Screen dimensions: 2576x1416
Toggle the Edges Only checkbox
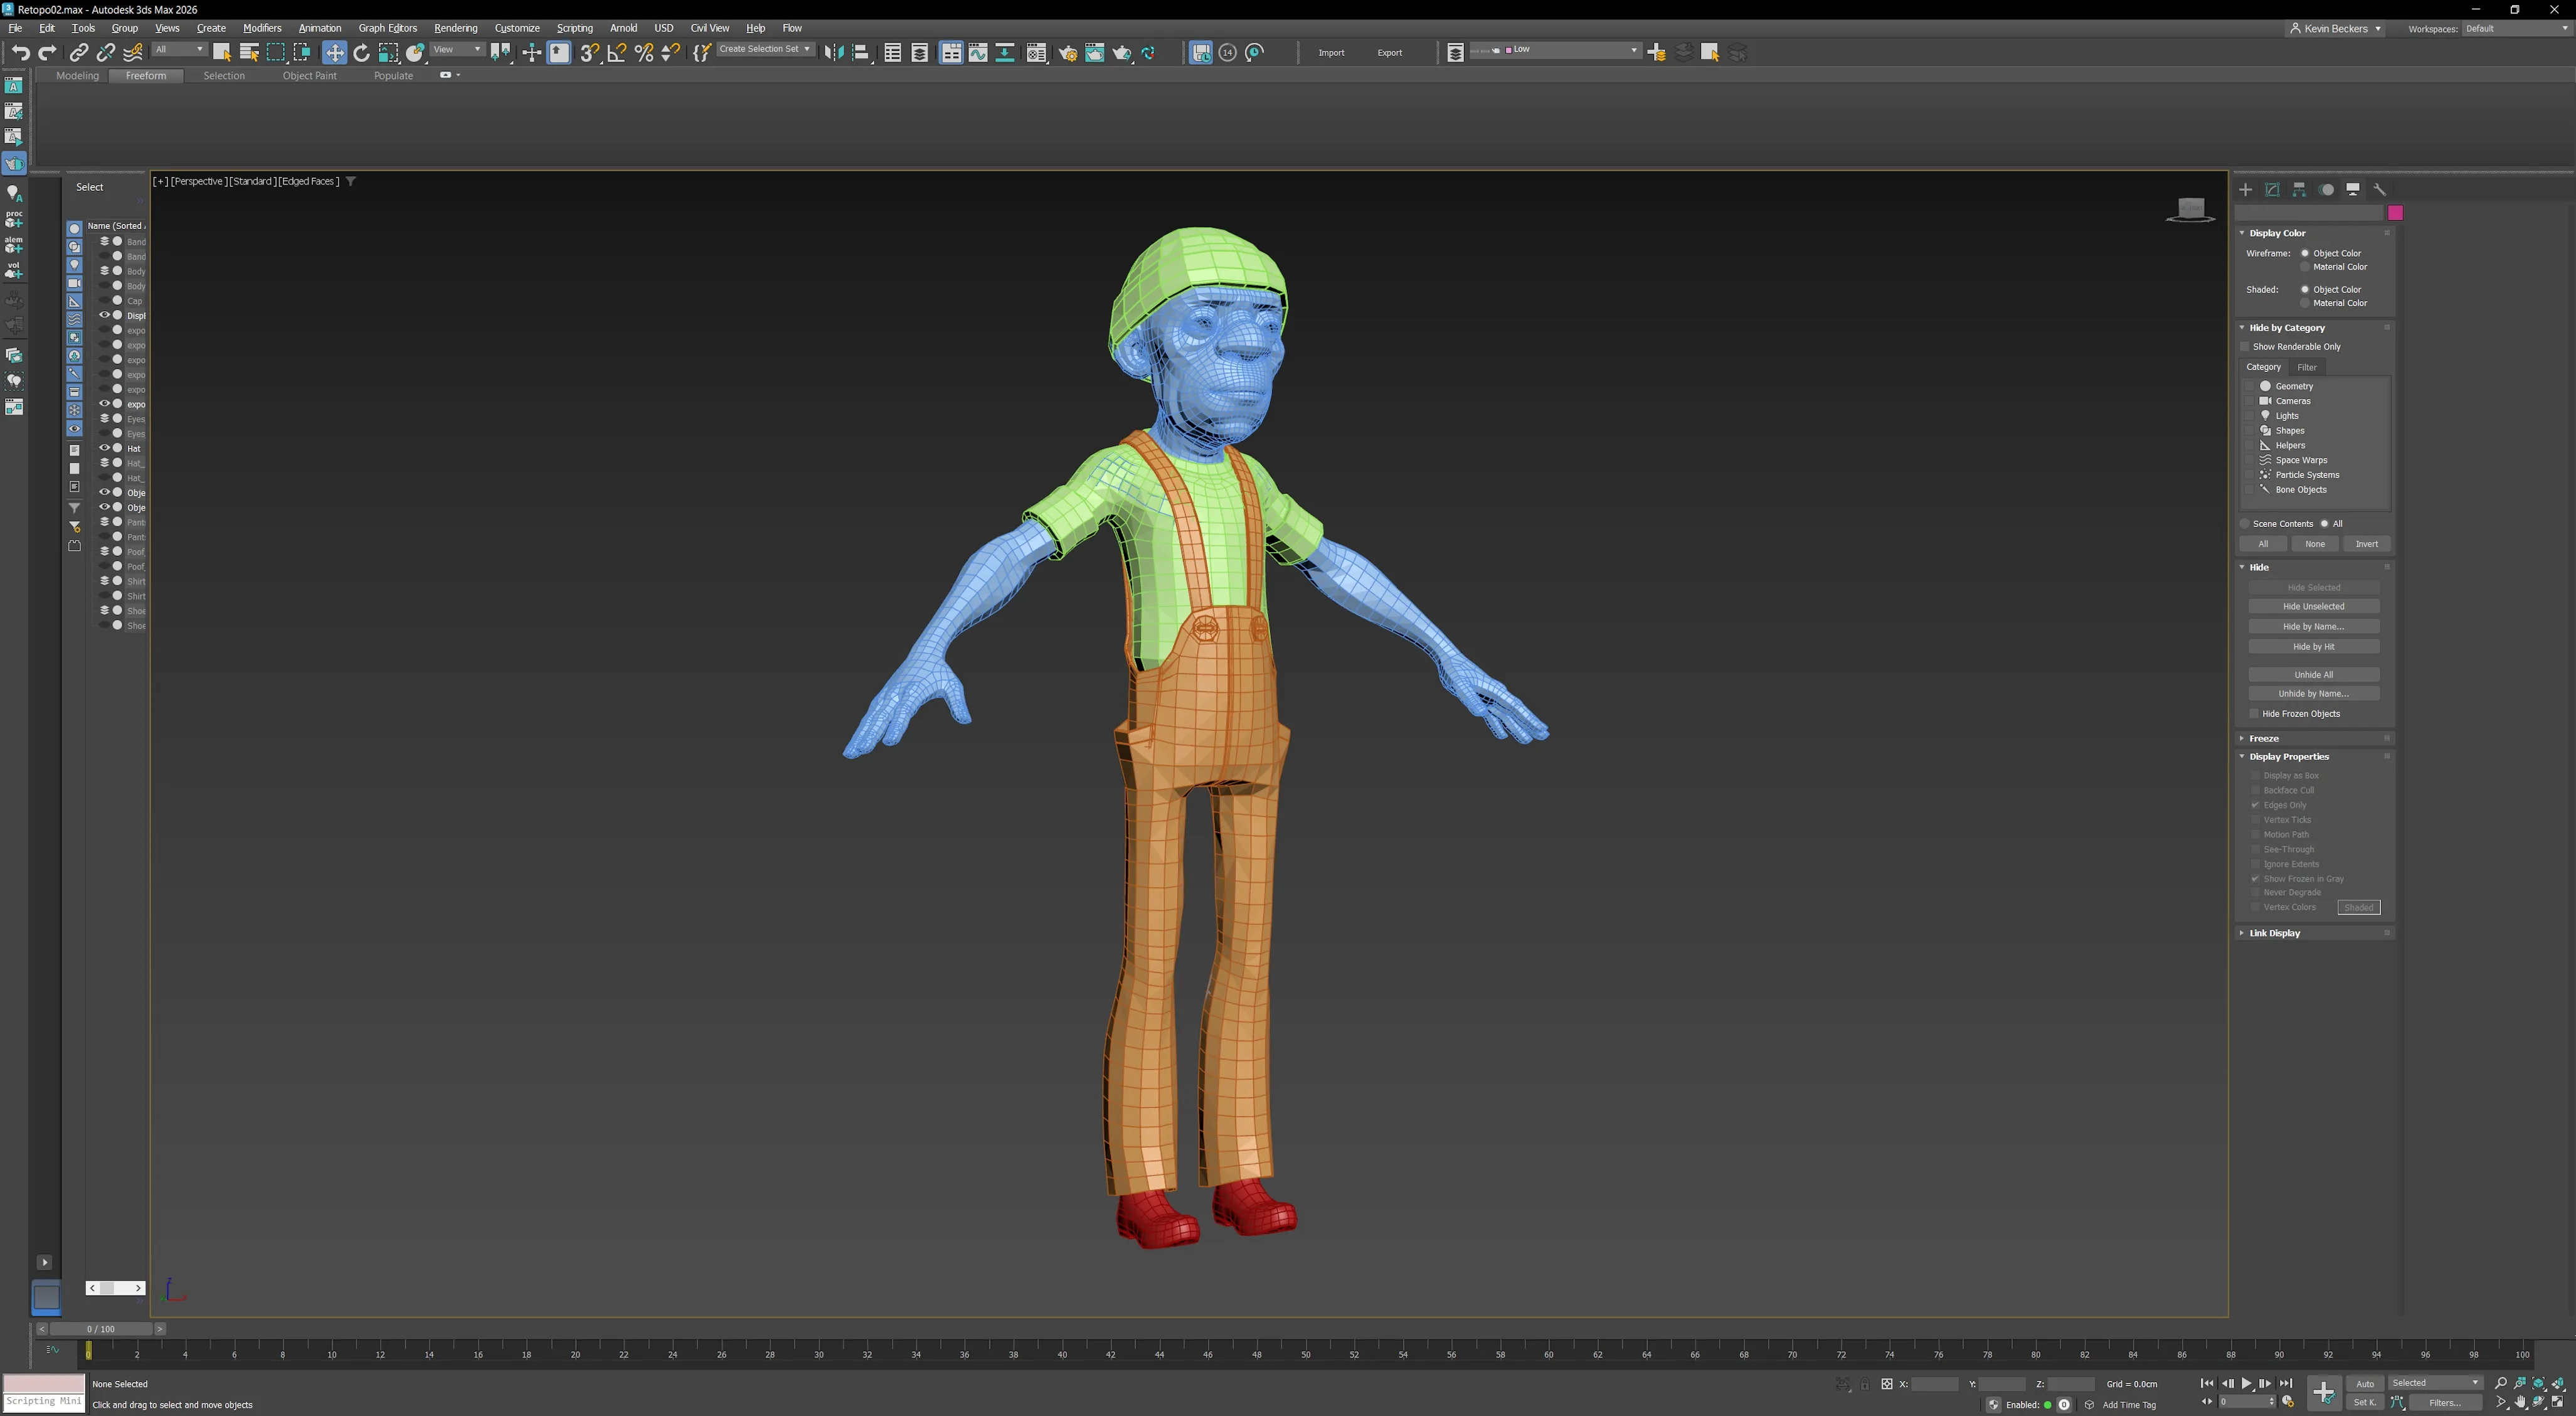[x=2255, y=805]
